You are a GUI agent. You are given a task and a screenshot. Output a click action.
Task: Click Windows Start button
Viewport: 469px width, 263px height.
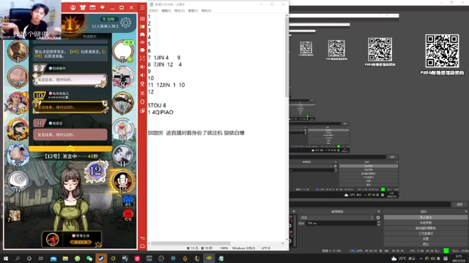[x=6, y=259]
